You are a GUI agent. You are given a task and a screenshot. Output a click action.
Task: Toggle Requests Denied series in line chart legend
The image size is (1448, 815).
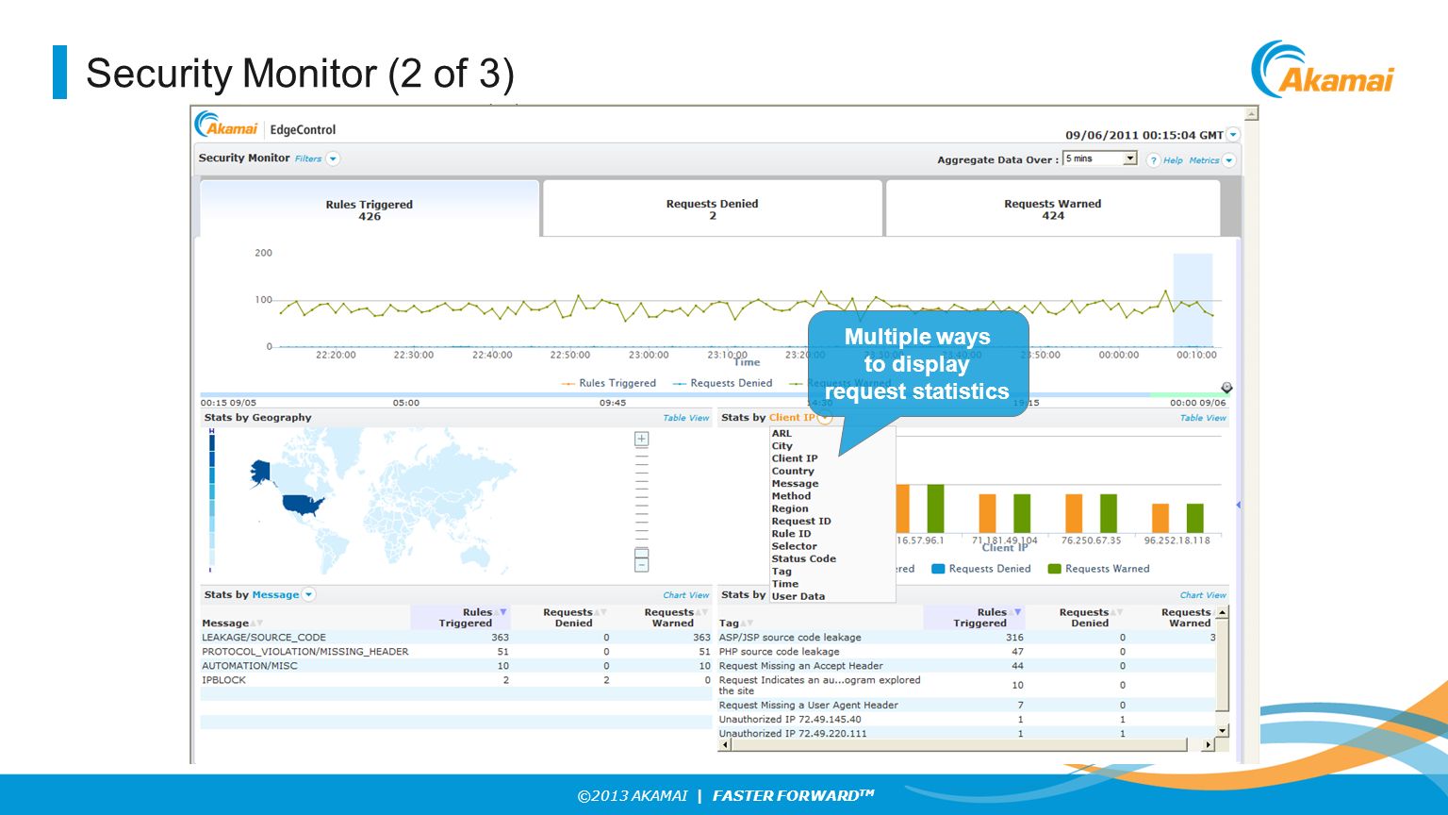pyautogui.click(x=723, y=383)
